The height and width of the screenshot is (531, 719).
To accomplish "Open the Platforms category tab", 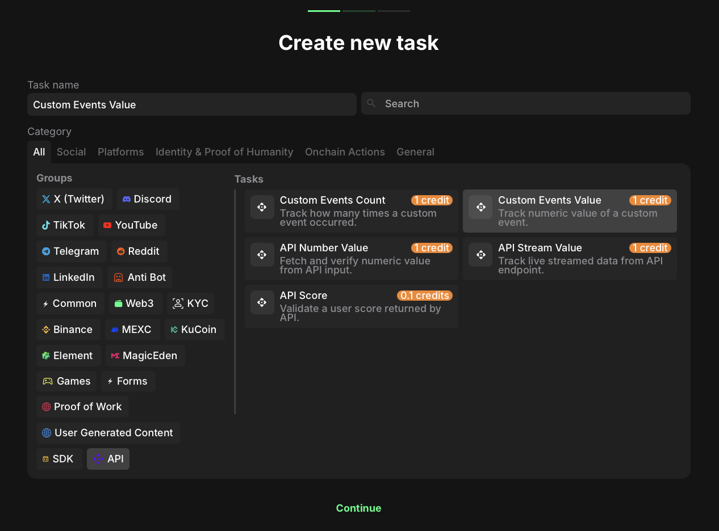I will click(121, 152).
